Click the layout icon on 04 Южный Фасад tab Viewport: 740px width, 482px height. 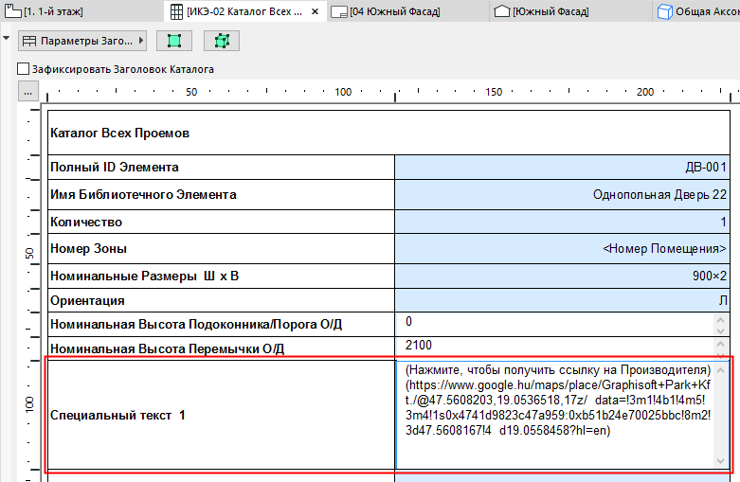tap(339, 12)
